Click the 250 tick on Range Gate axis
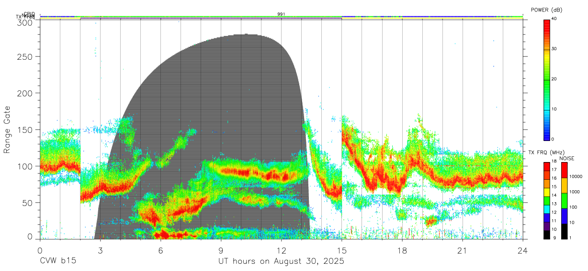588x271 pixels. click(25, 56)
